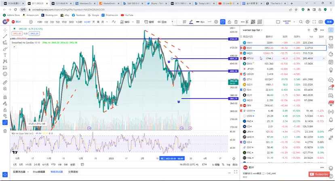Select the GC1! row in watchlist
Screen dimensions: 335x181
tap(283, 85)
